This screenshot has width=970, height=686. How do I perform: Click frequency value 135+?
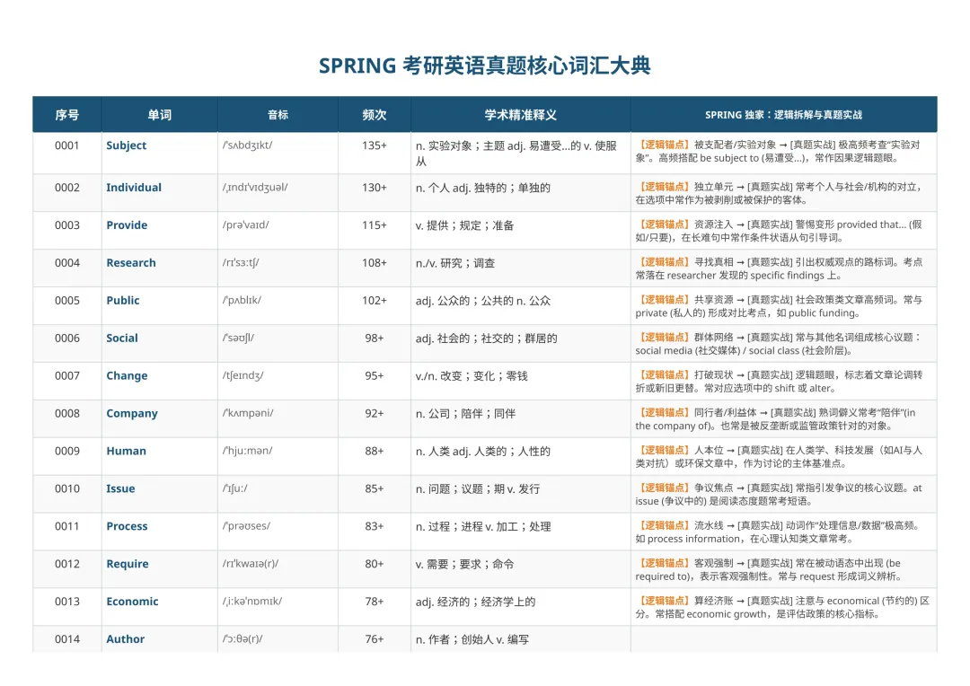pyautogui.click(x=375, y=145)
